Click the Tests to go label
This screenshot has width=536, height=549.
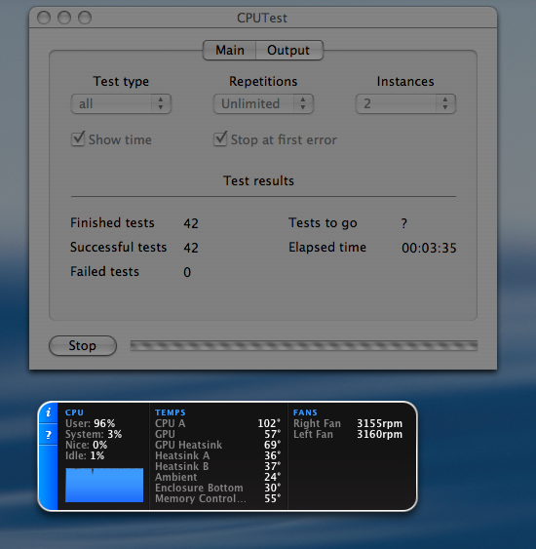click(323, 222)
